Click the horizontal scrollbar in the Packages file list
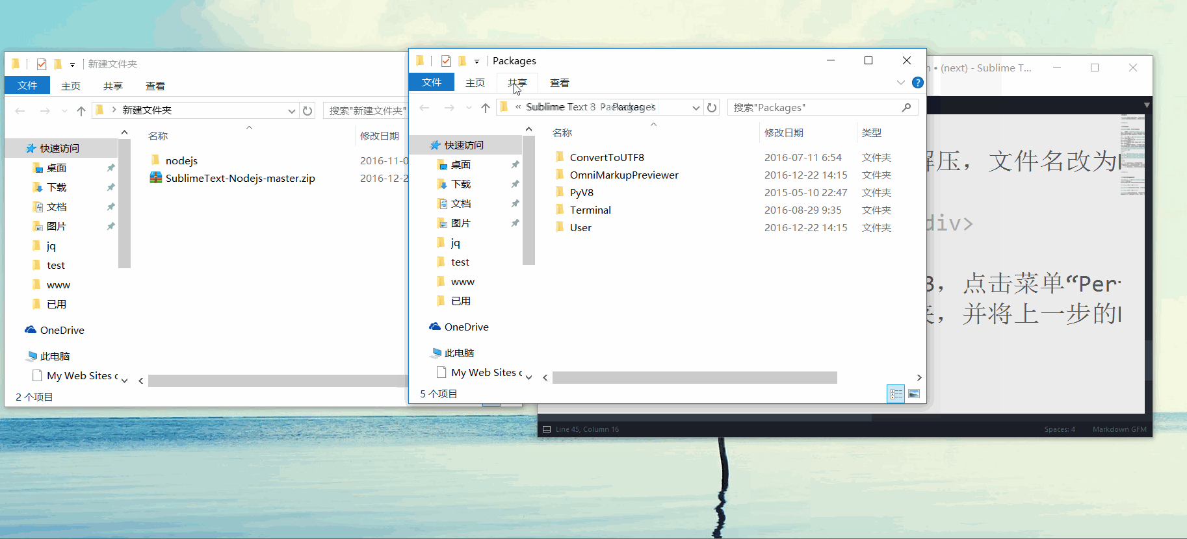 (695, 378)
